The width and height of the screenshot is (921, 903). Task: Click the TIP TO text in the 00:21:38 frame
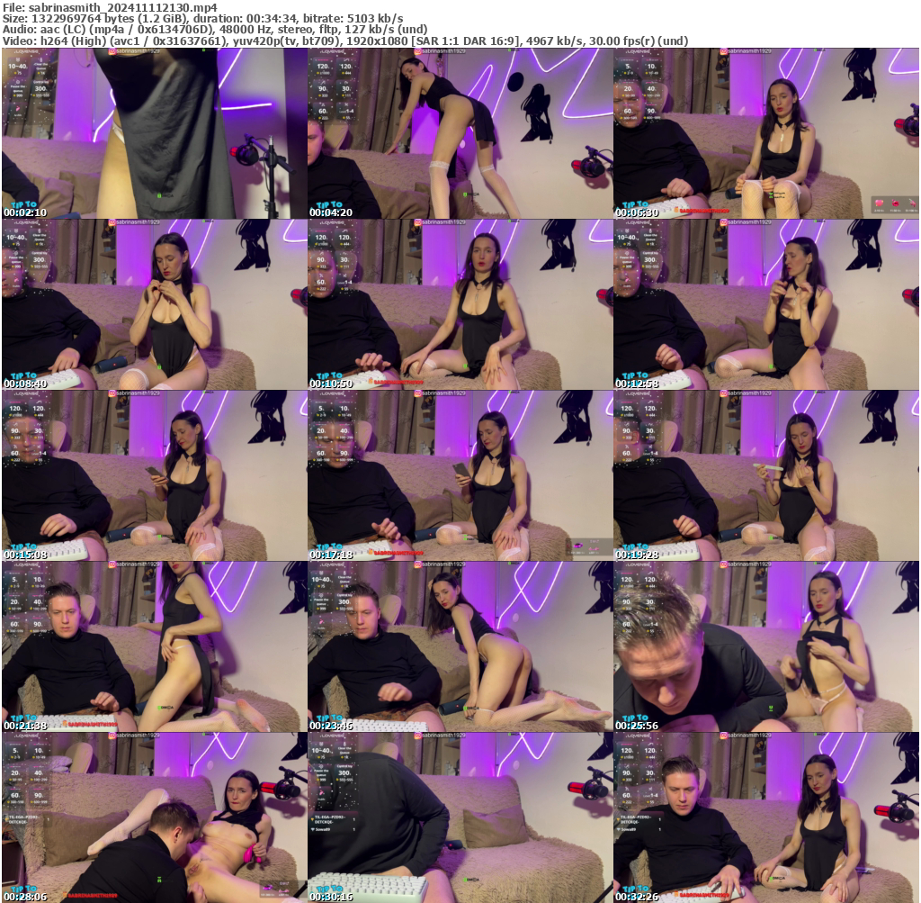click(x=22, y=717)
